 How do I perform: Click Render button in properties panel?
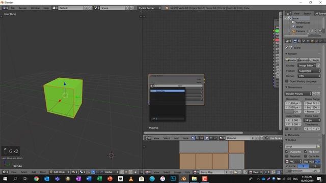point(291,60)
